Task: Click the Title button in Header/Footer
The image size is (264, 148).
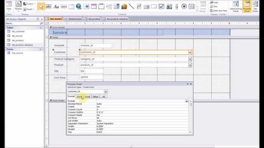Action: 214,7
